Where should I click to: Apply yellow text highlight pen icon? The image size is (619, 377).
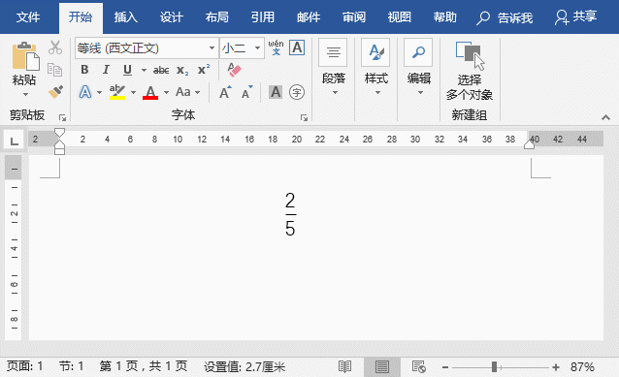pyautogui.click(x=117, y=92)
